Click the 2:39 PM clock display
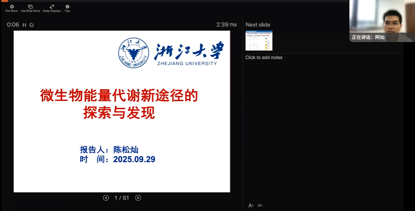The width and height of the screenshot is (415, 211). pyautogui.click(x=226, y=25)
